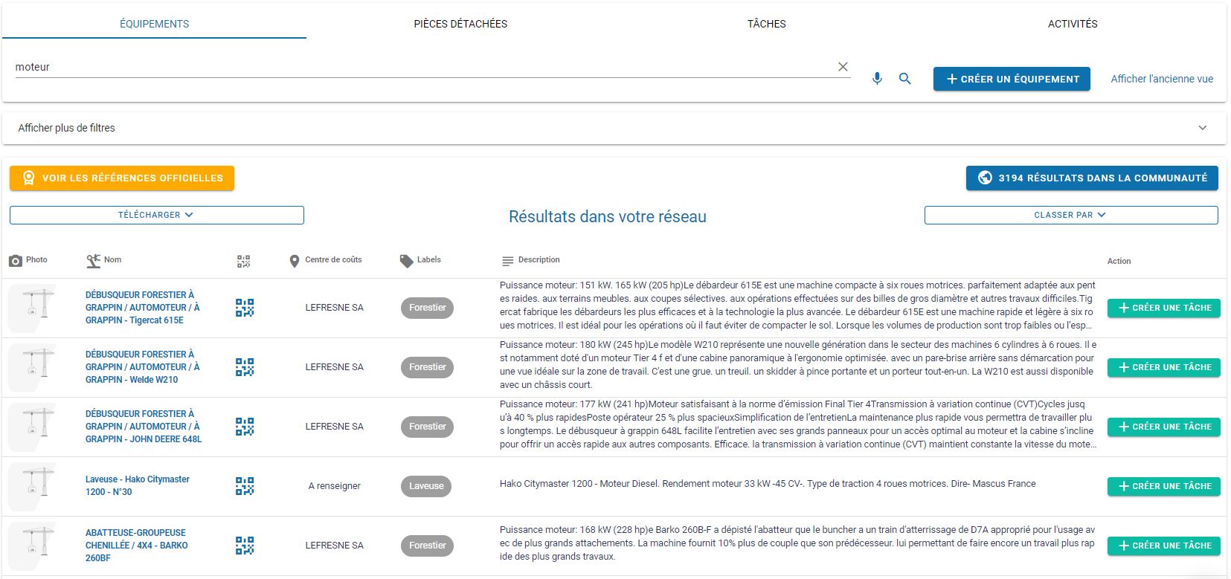The width and height of the screenshot is (1231, 579).
Task: Clear the search field with the X icon
Action: click(x=843, y=67)
